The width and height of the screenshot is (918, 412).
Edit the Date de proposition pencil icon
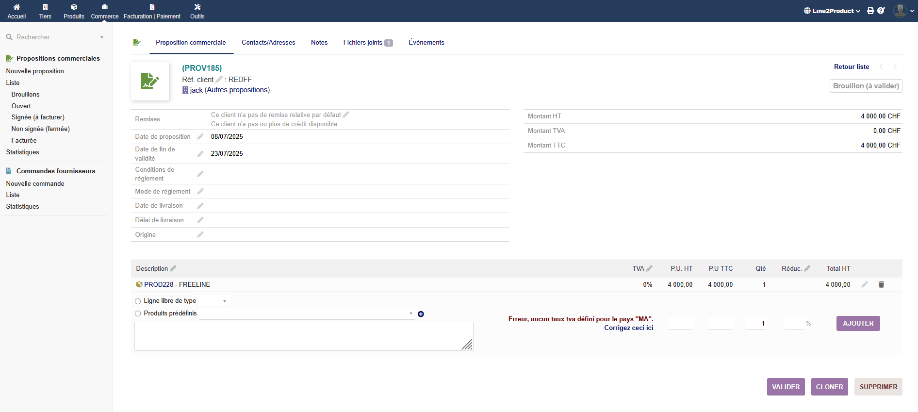pos(200,137)
